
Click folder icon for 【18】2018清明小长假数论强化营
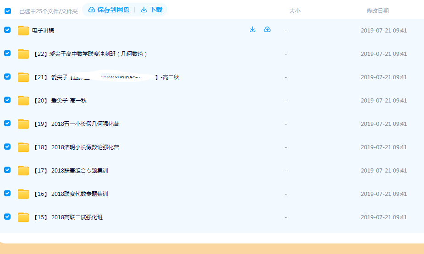(23, 147)
